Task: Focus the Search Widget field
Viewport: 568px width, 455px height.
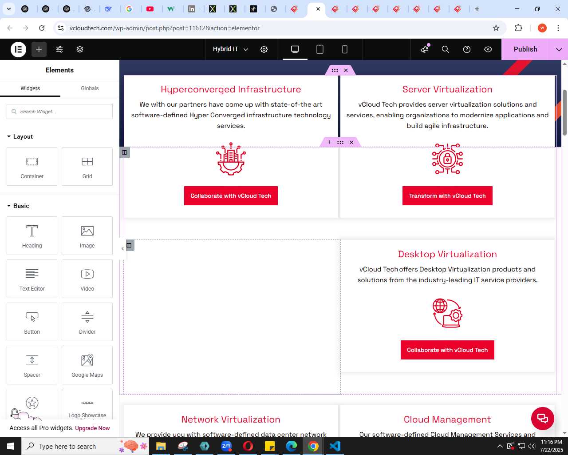Action: pos(59,112)
